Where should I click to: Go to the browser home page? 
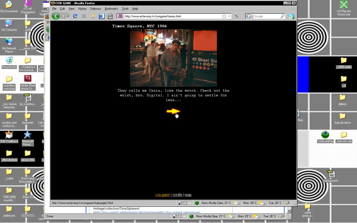click(93, 16)
